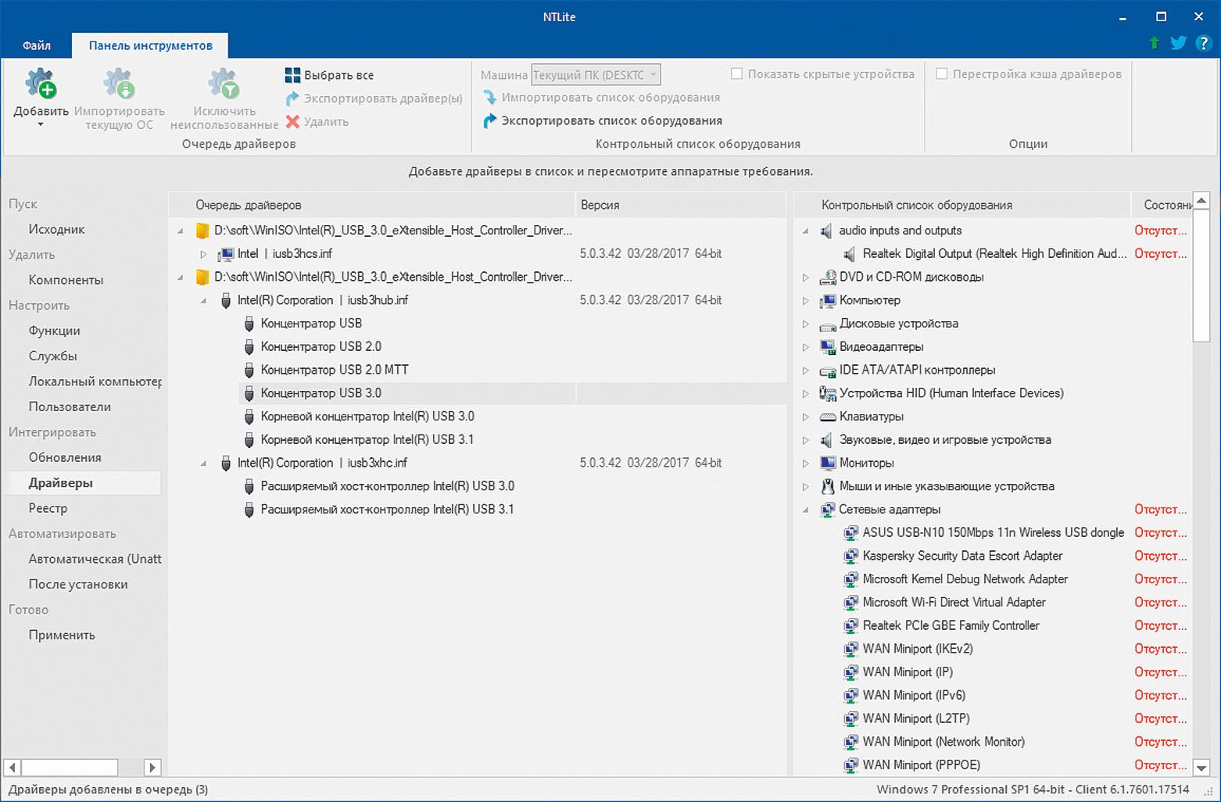Expand the Intel iusb3hcs.inf driver node
Screen dimensions: 1221x802
tap(203, 254)
